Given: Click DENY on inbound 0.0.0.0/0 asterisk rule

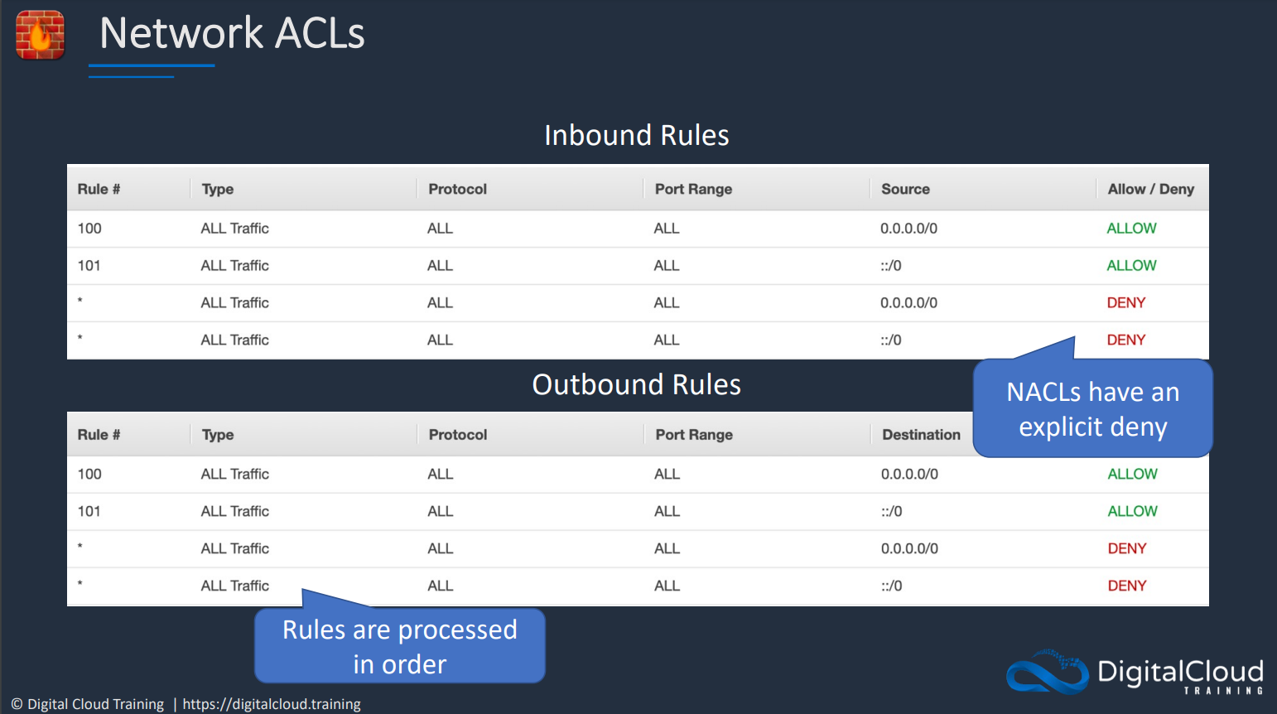Looking at the screenshot, I should point(1126,303).
